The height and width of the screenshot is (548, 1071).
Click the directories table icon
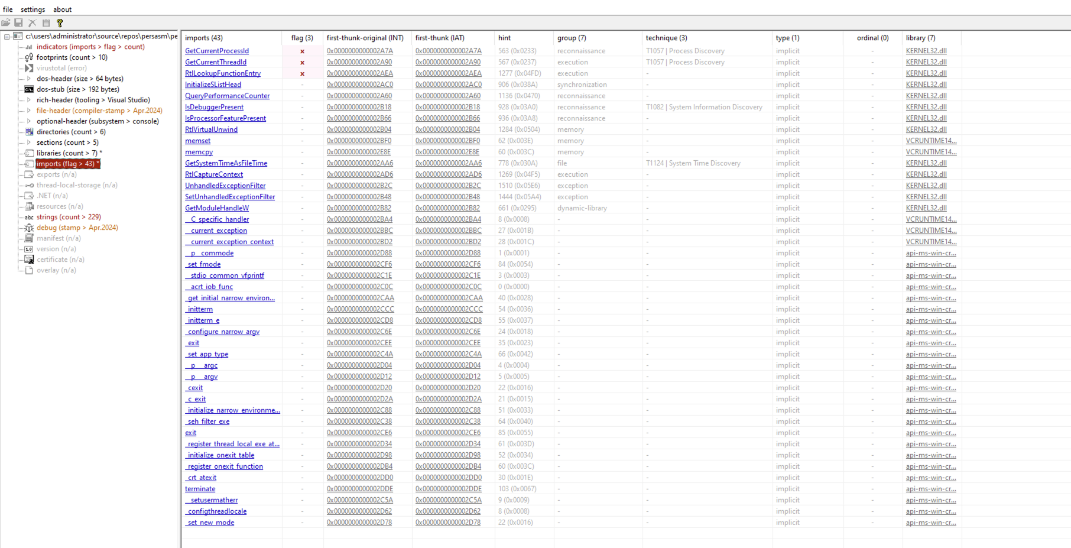(x=29, y=132)
